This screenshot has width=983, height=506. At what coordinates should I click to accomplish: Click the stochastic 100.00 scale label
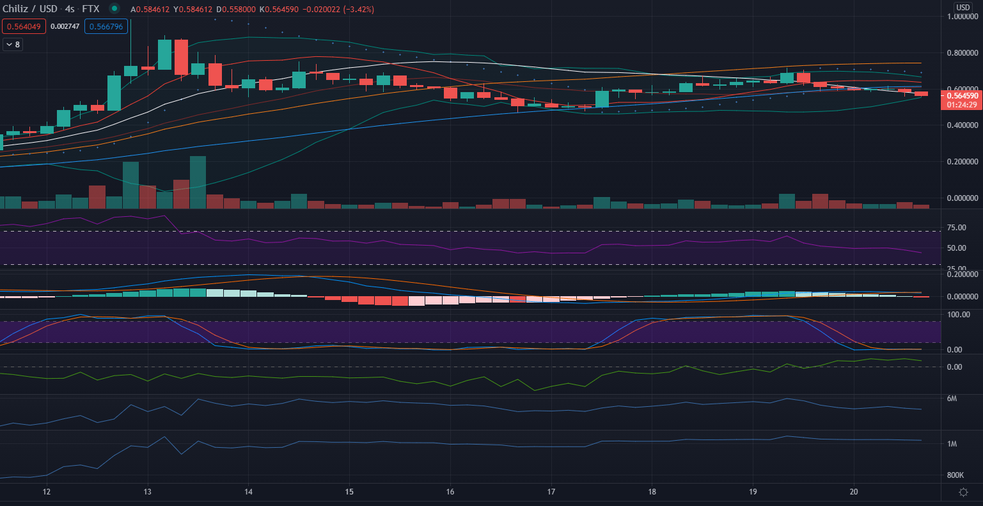click(958, 315)
